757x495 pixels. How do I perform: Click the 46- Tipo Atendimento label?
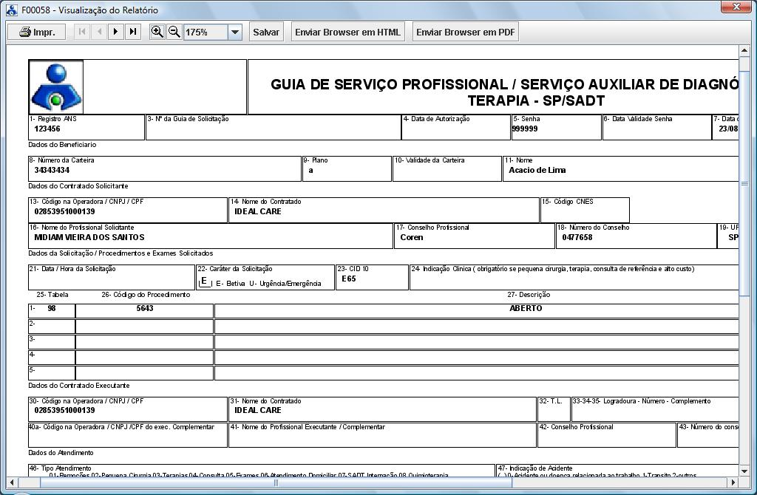pos(60,468)
